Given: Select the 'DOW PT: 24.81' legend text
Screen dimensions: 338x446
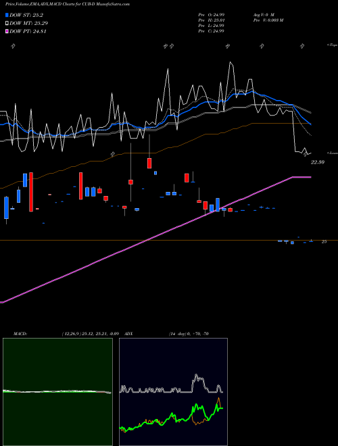Looking at the screenshot, I should pyautogui.click(x=28, y=32).
